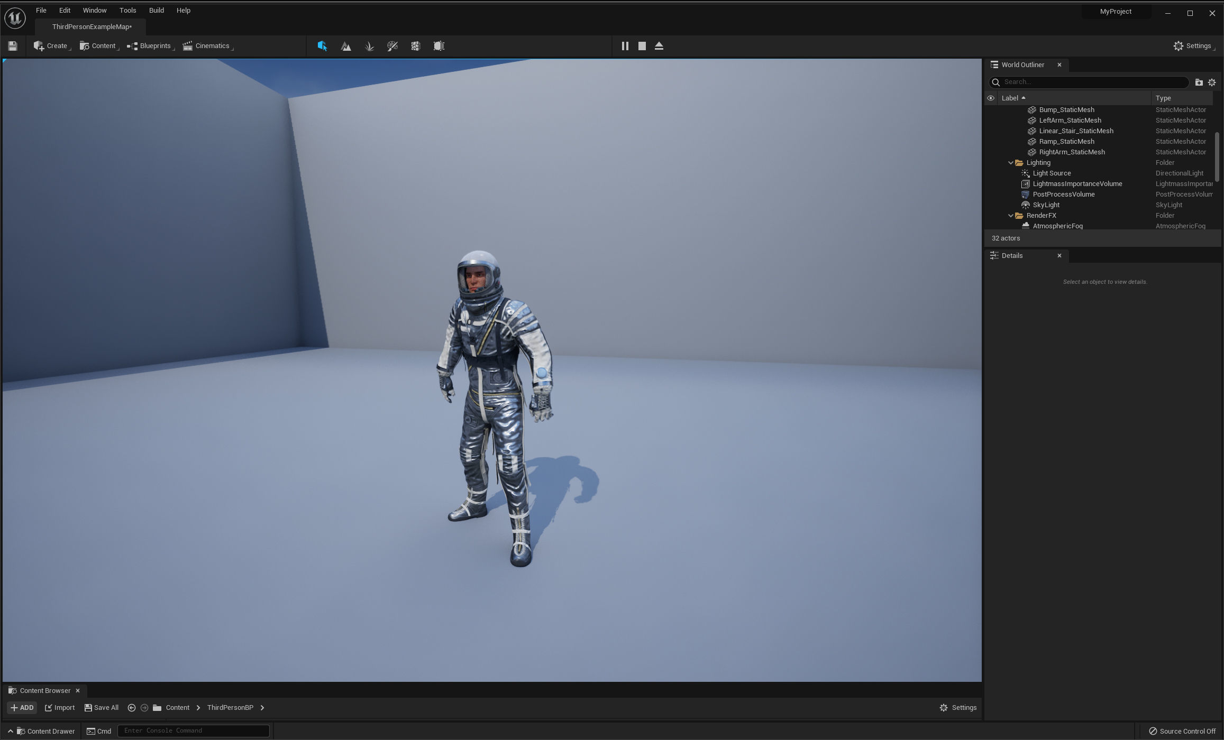The width and height of the screenshot is (1224, 740).
Task: Select the Light Source actor icon
Action: [1025, 173]
